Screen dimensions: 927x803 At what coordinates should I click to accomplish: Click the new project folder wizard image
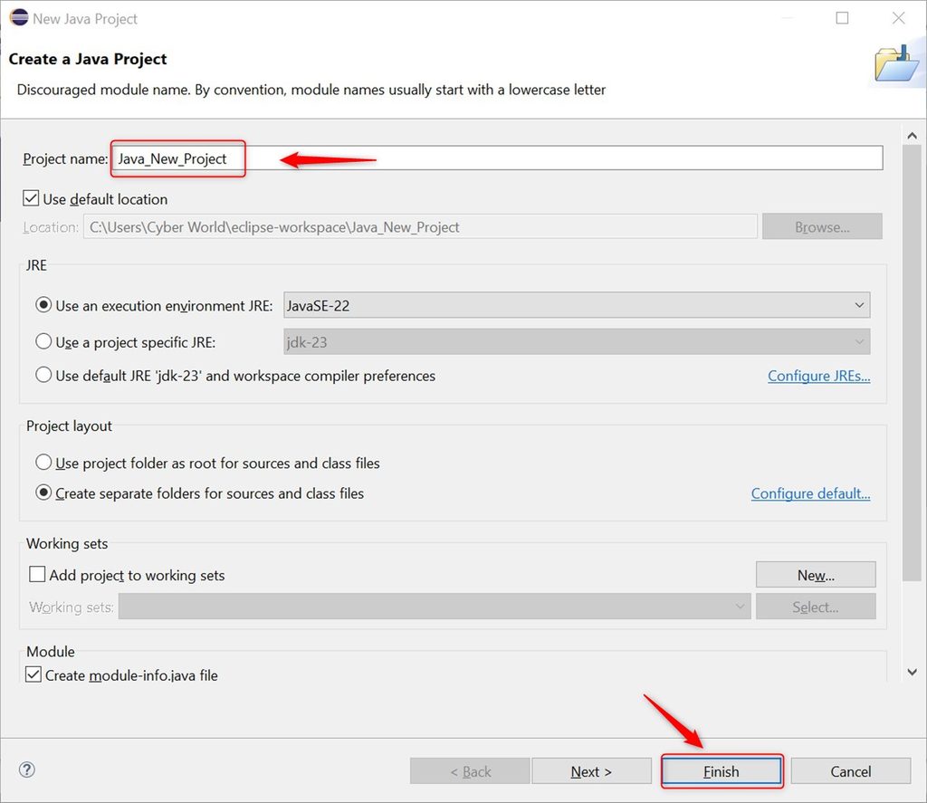(x=896, y=63)
